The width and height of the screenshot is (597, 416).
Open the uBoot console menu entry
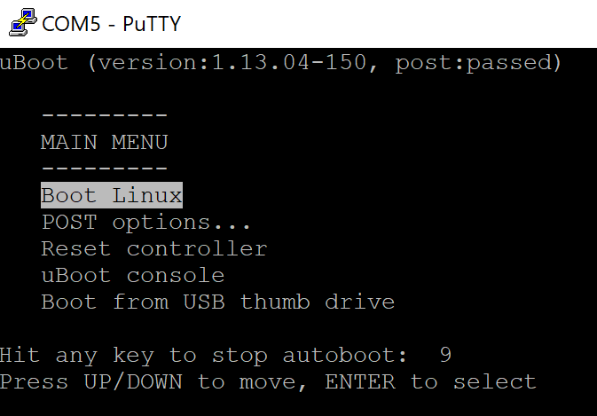(133, 276)
